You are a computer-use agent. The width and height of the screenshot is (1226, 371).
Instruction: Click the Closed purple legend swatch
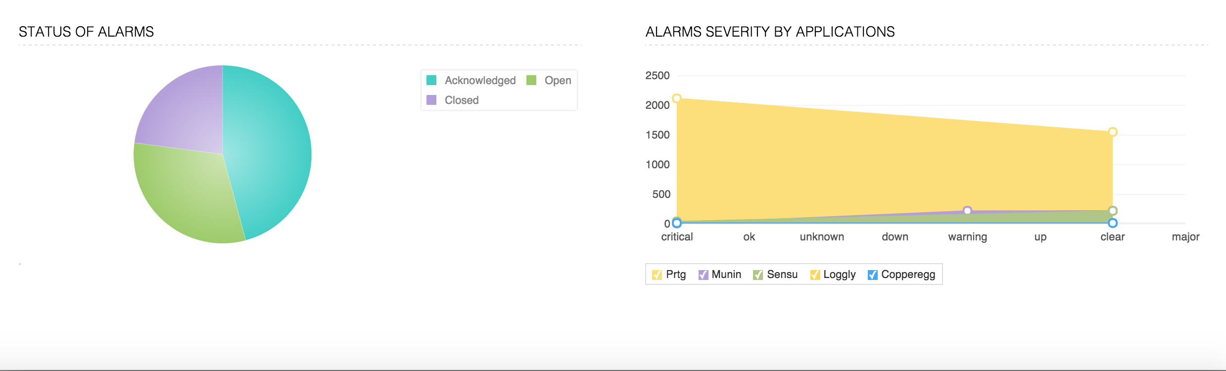pos(431,100)
